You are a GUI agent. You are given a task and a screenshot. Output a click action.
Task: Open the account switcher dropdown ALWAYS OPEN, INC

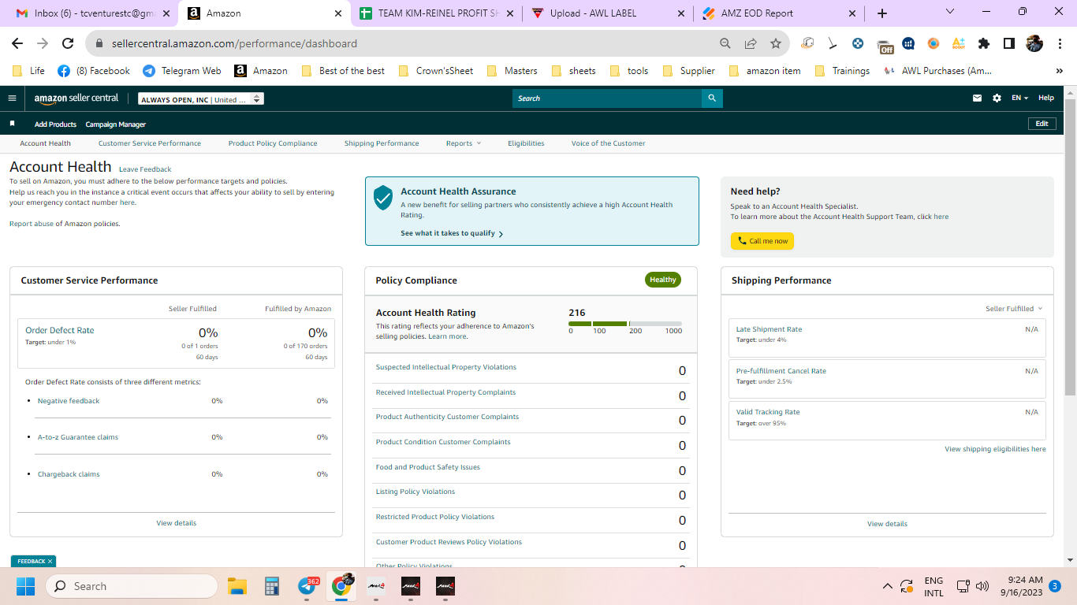(201, 99)
